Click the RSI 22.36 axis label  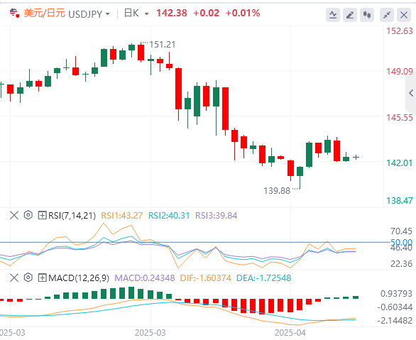[401, 263]
